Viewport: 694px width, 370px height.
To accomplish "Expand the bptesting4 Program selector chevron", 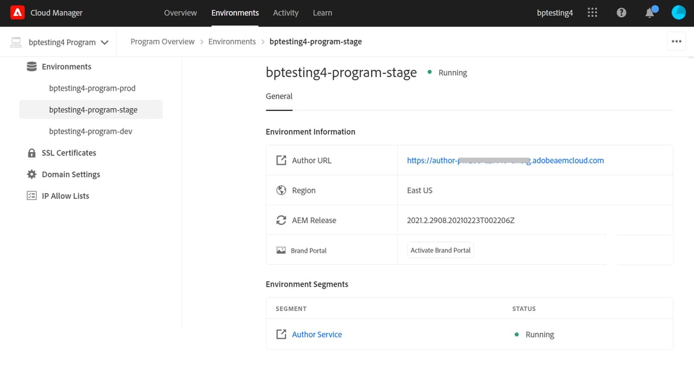I will (105, 42).
